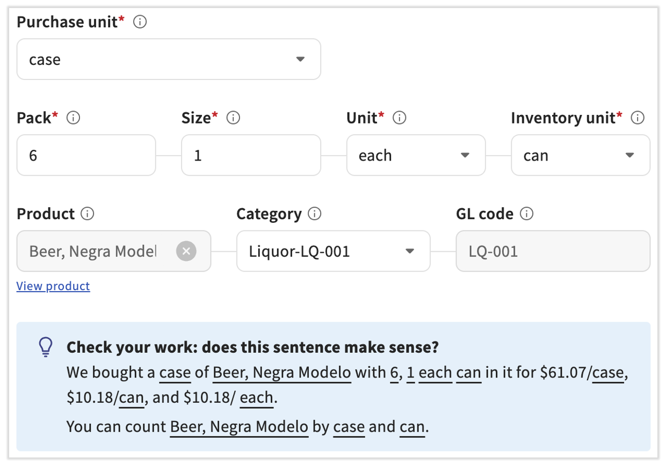Click the case dropdown arrow
Screen dimensions: 666x465
pos(300,60)
